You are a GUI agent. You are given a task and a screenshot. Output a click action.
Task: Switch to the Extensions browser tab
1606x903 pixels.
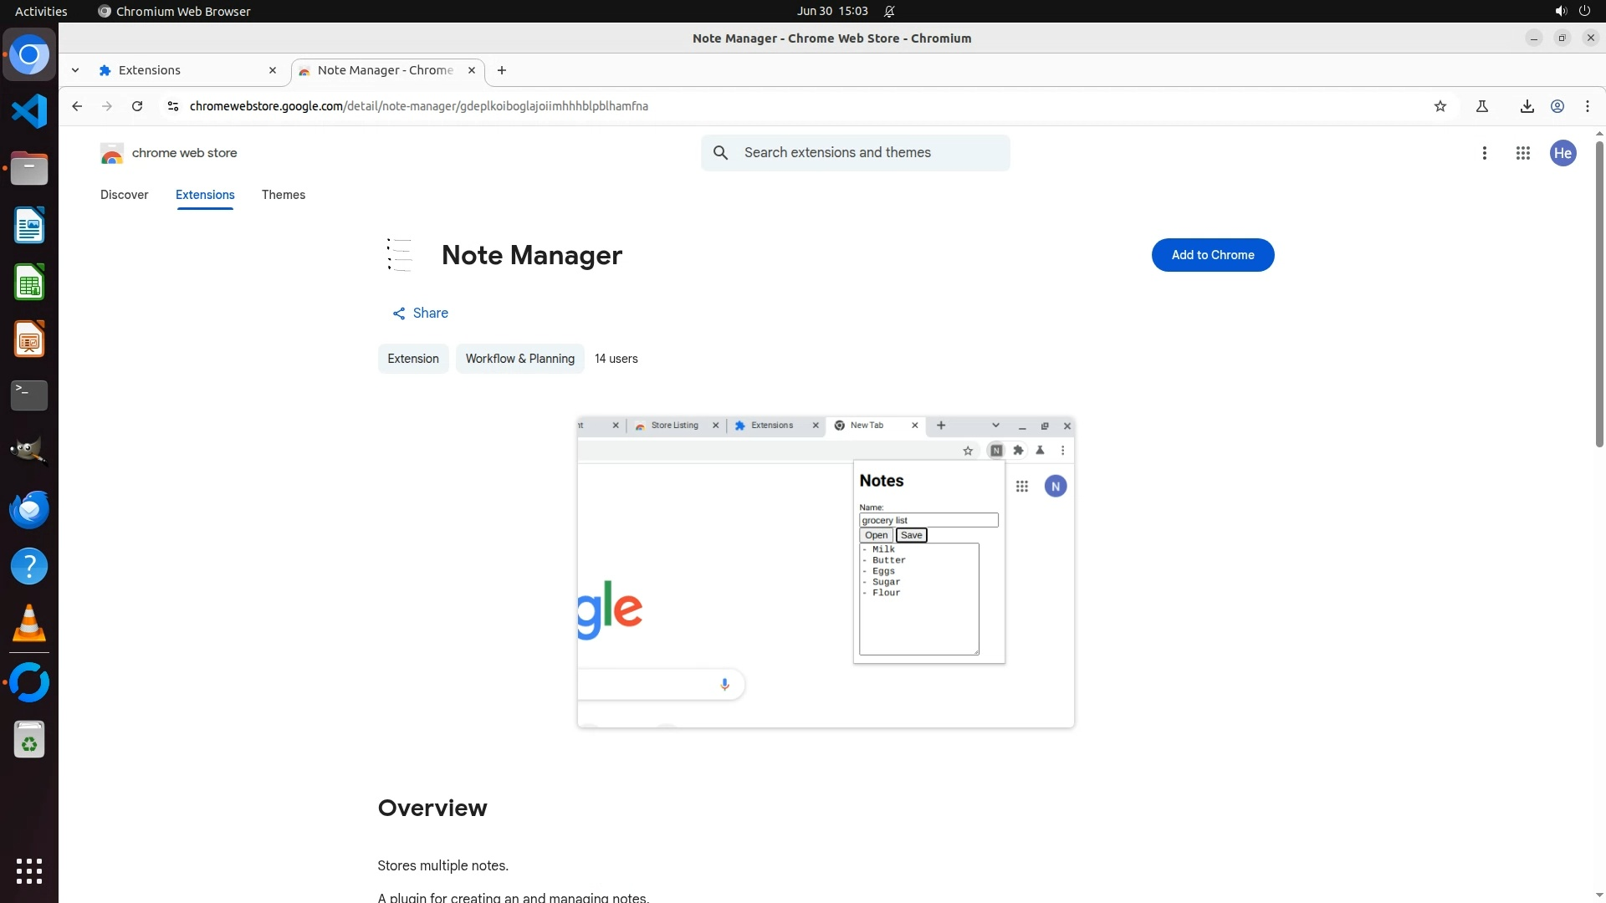[184, 70]
